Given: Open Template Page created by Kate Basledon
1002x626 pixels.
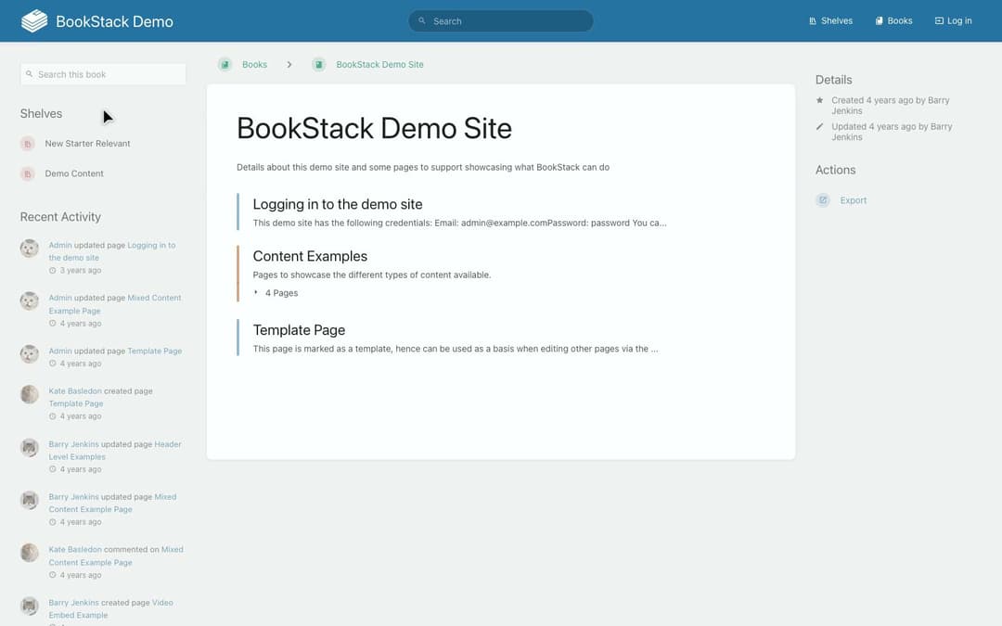Looking at the screenshot, I should [x=76, y=403].
